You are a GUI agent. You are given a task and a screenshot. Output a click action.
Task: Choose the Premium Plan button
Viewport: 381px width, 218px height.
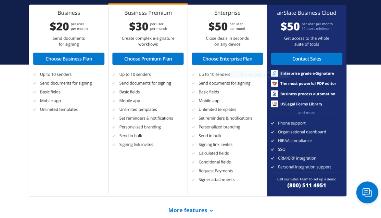pos(148,59)
